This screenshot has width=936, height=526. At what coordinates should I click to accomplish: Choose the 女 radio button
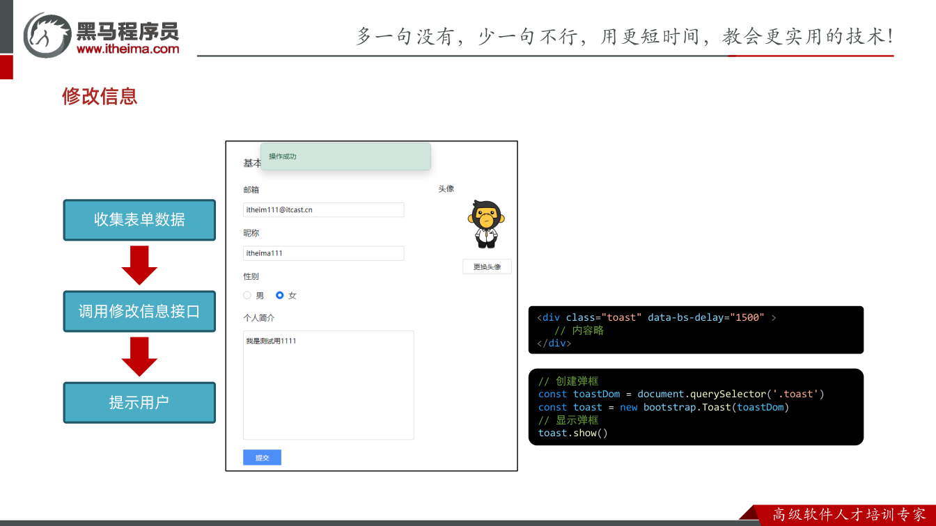[x=280, y=295]
